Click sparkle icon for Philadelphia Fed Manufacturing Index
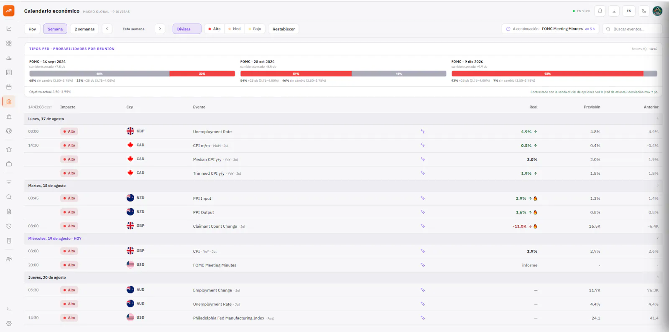The image size is (669, 332). coord(423,318)
